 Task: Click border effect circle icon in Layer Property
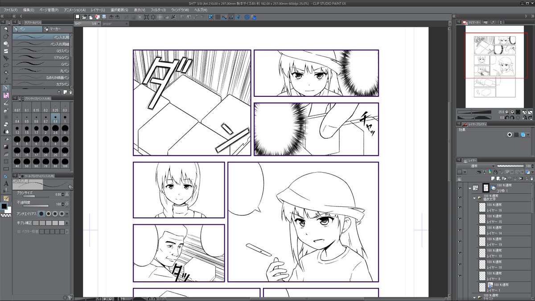[510, 134]
